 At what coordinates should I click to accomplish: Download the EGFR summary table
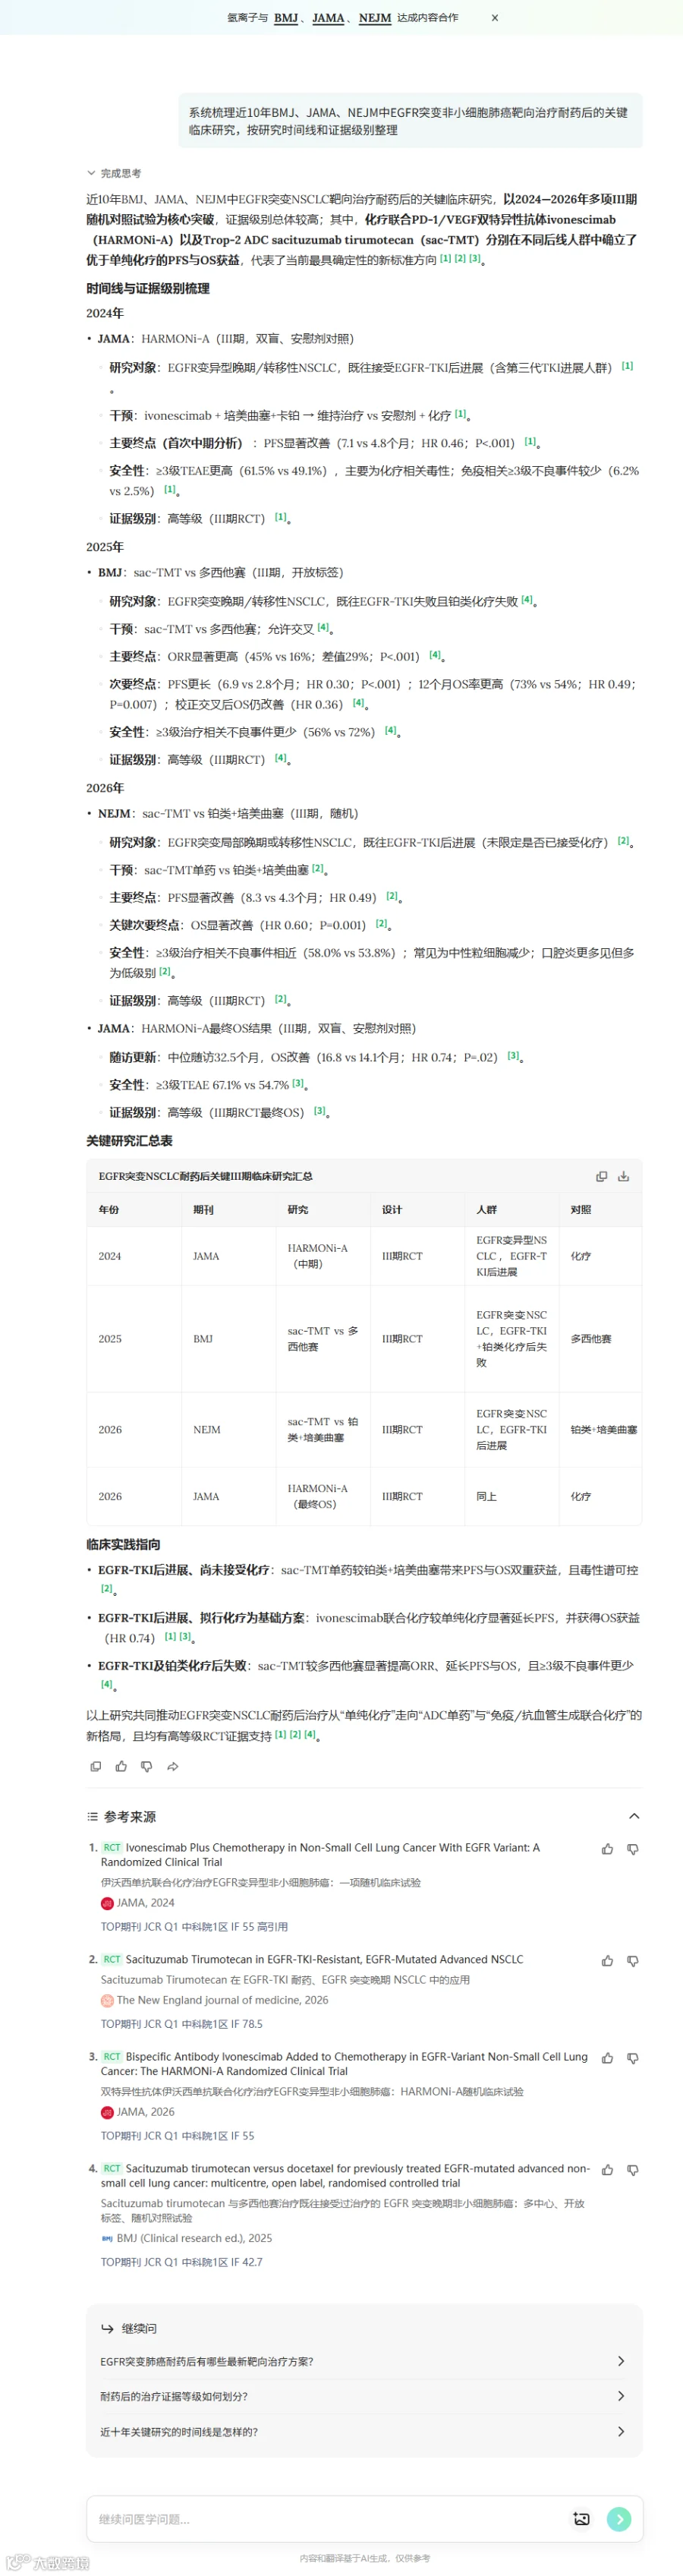pos(623,1176)
